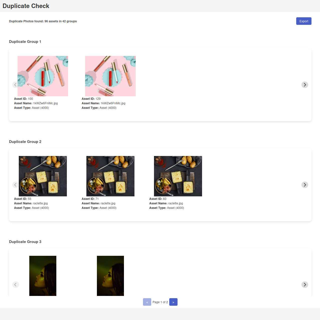Click first woman profile photo in Group 3
Image resolution: width=320 pixels, height=320 pixels.
point(43,276)
